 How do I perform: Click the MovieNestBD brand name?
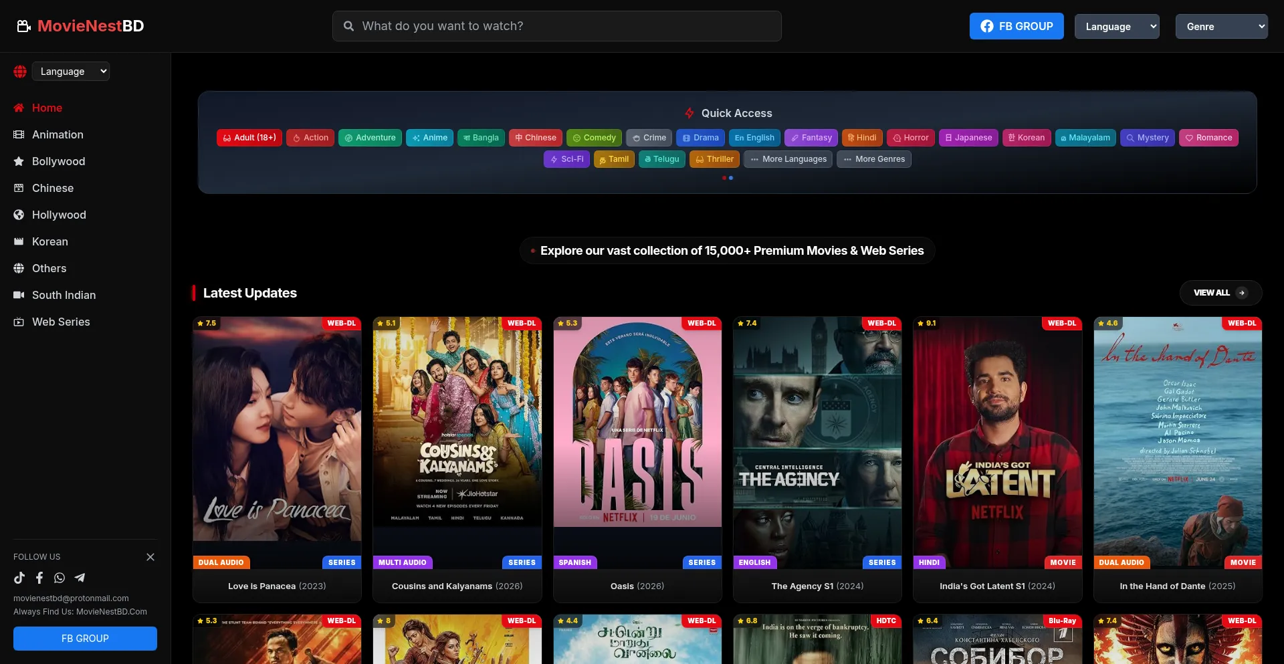tap(91, 26)
